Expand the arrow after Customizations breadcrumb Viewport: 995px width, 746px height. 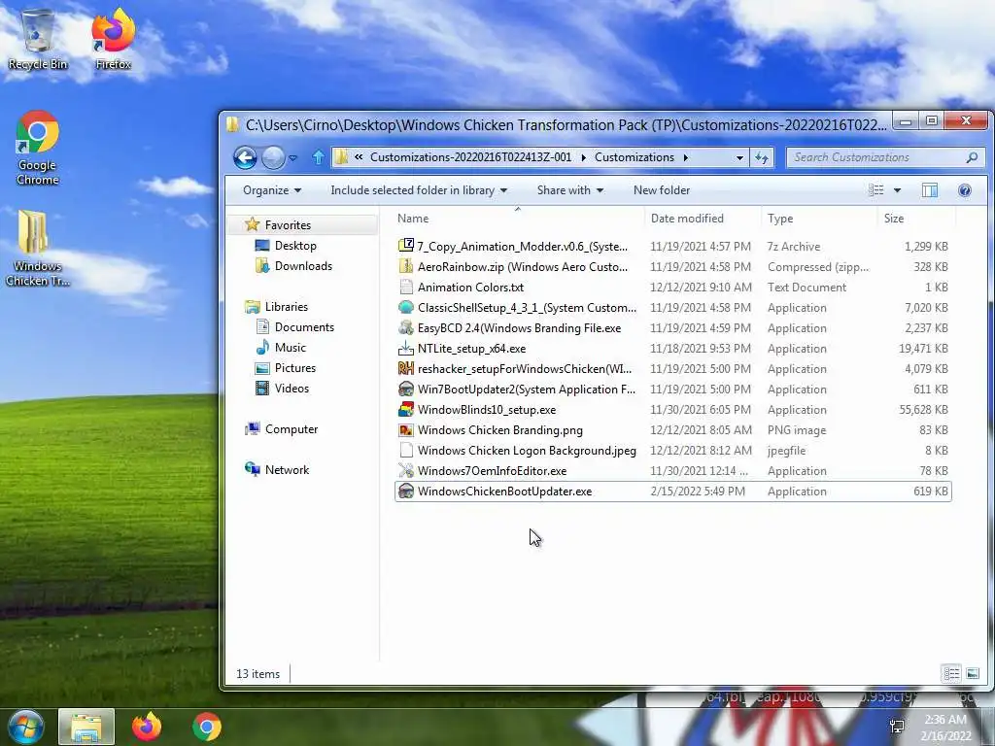pos(685,157)
